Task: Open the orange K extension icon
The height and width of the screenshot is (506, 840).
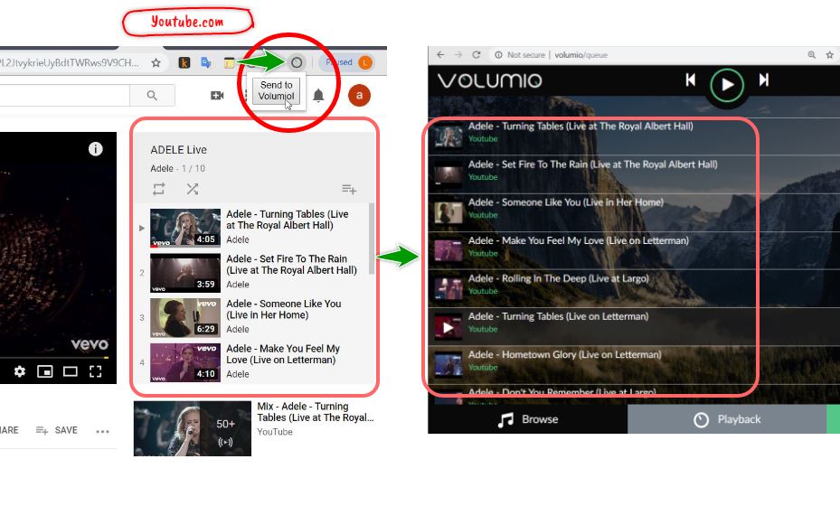Action: (x=184, y=62)
